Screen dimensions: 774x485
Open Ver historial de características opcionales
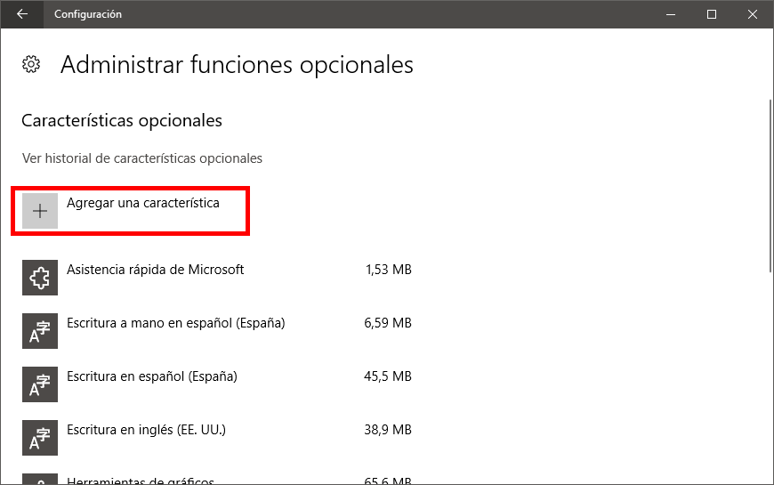coord(142,158)
